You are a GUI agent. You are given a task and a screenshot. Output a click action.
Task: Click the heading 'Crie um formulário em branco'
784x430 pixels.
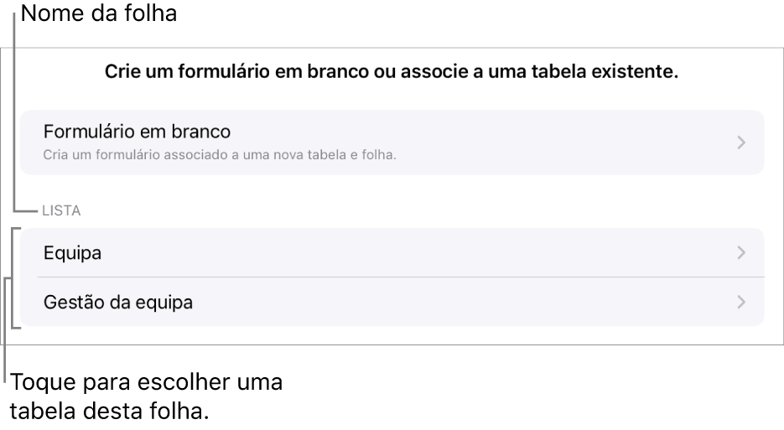pos(391,73)
